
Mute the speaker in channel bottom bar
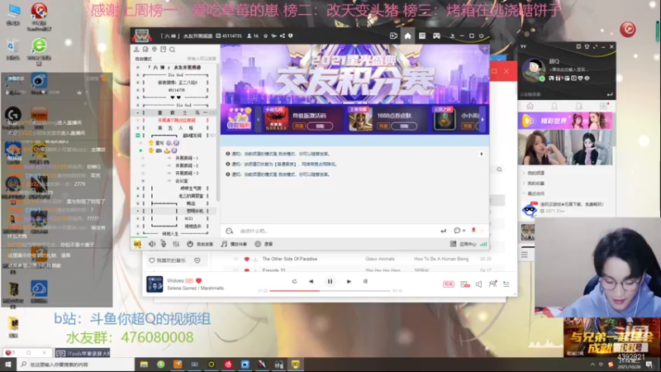(152, 244)
